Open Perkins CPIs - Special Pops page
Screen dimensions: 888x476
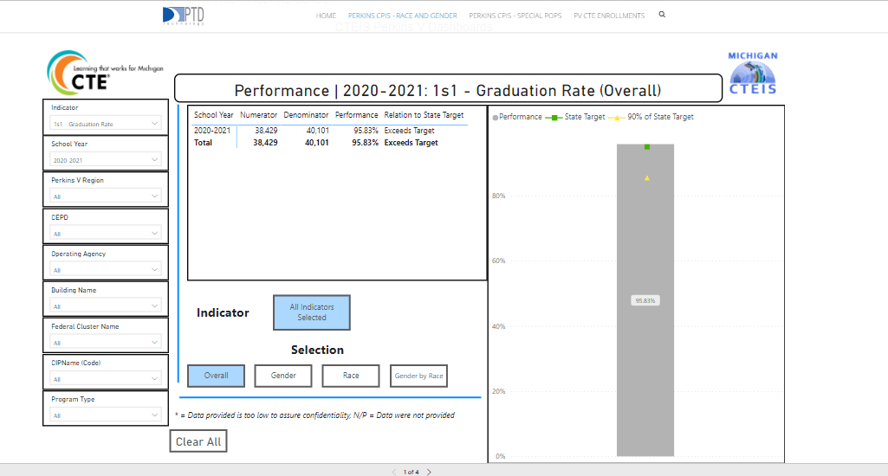[x=515, y=16]
